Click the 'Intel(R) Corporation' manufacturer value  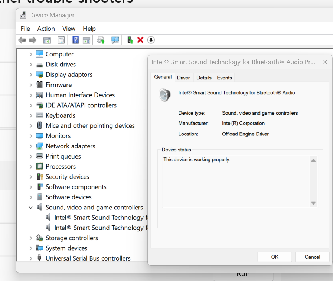[x=243, y=123]
